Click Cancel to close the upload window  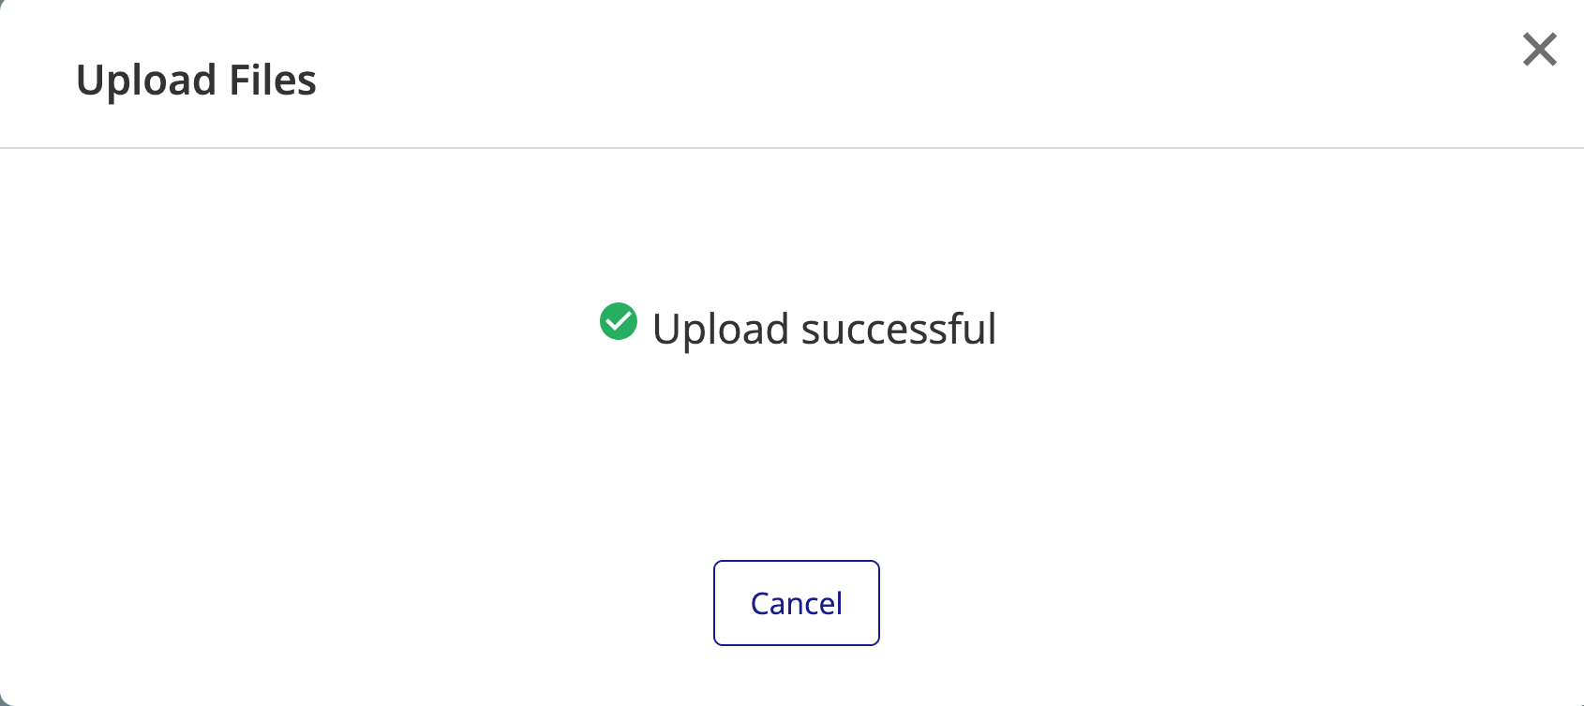(x=796, y=603)
